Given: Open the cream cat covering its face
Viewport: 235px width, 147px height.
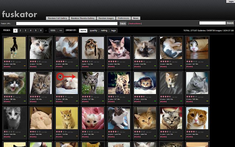Looking at the screenshot, I should 41,118.
